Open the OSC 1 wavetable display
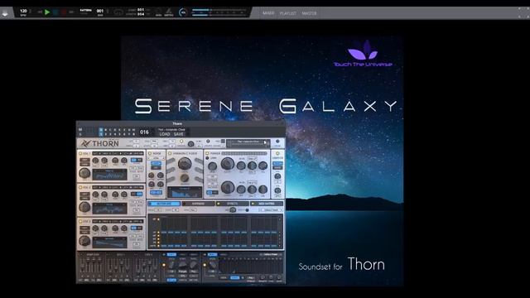This screenshot has width=530, height=298. click(x=110, y=175)
